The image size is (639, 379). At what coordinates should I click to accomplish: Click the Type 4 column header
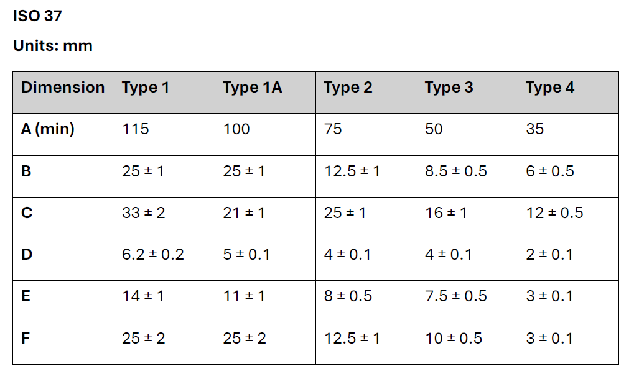click(x=568, y=93)
